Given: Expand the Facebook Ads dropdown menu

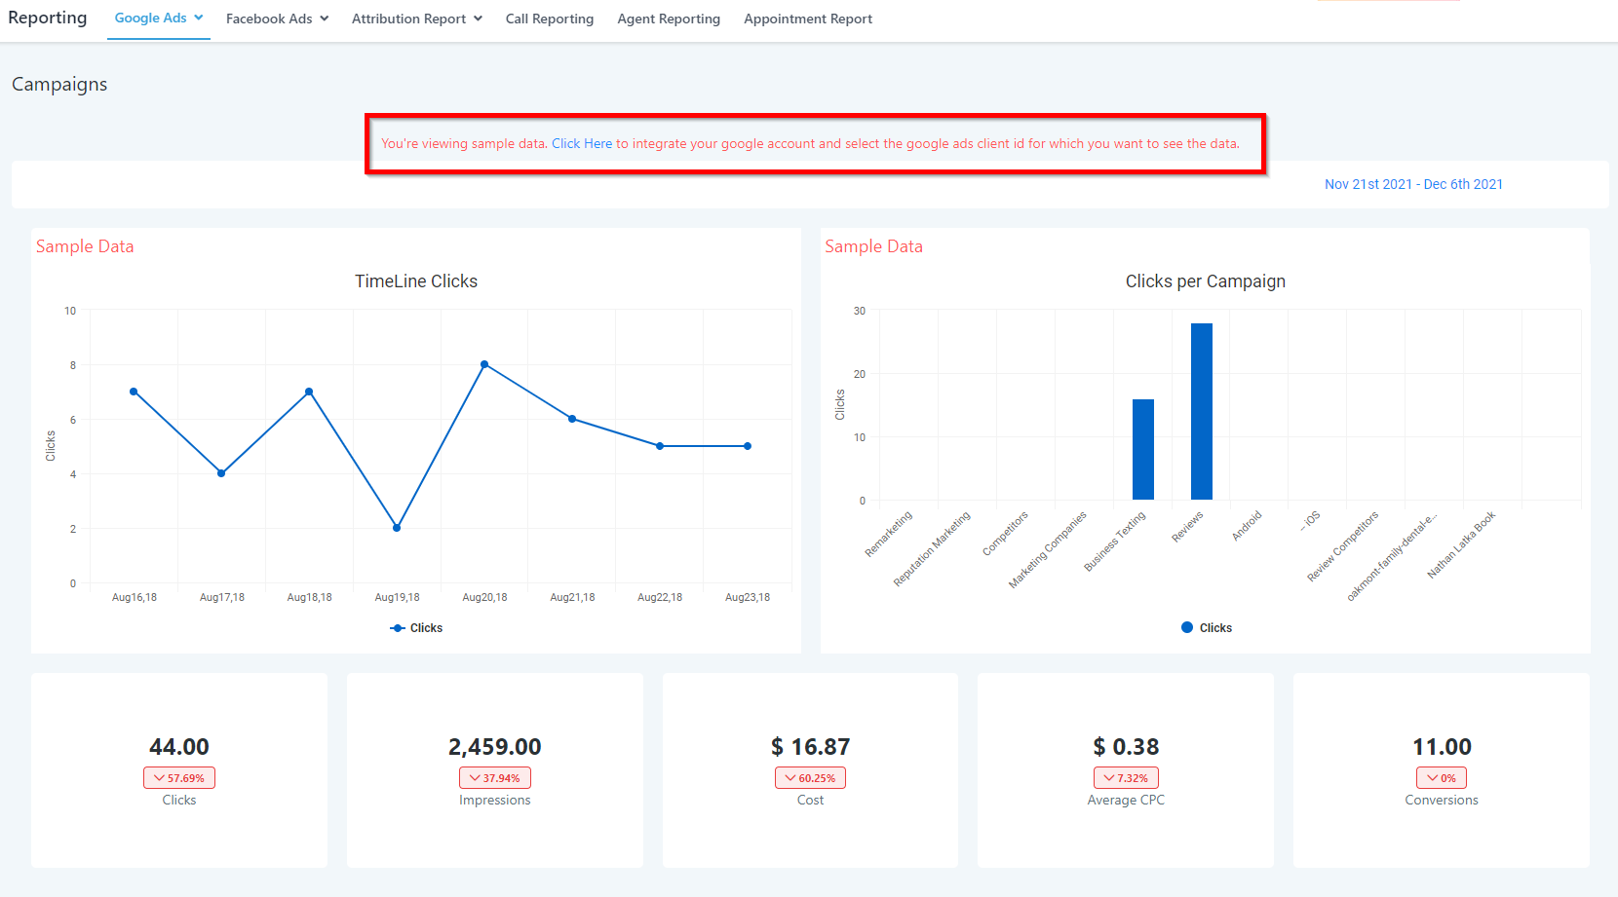Looking at the screenshot, I should (277, 19).
